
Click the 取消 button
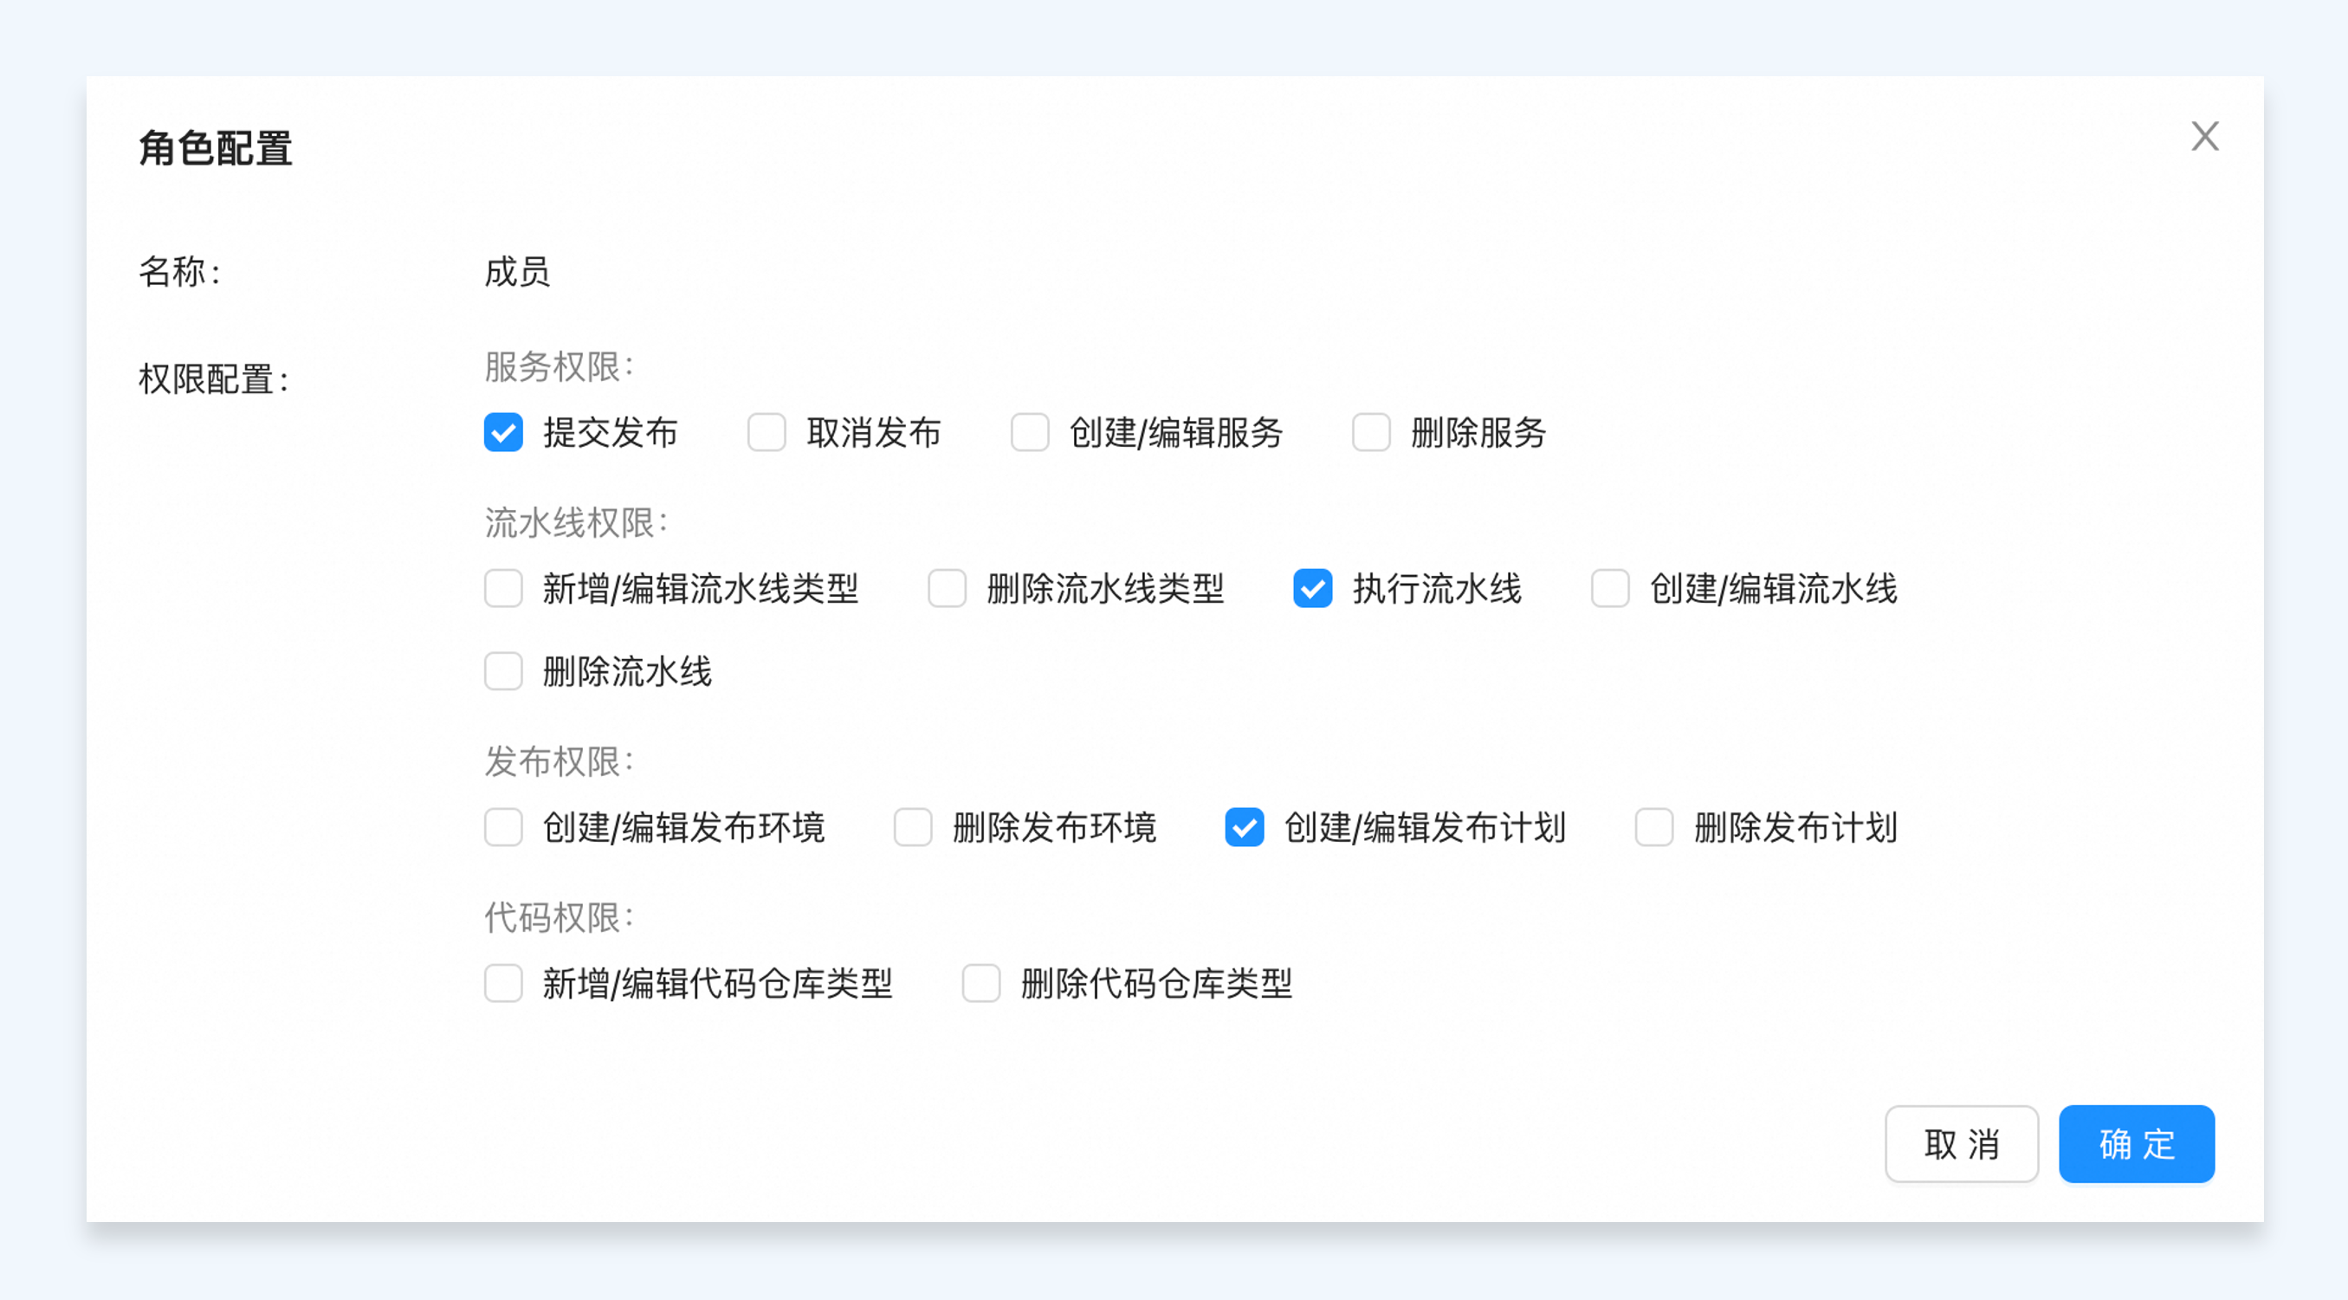click(1962, 1143)
